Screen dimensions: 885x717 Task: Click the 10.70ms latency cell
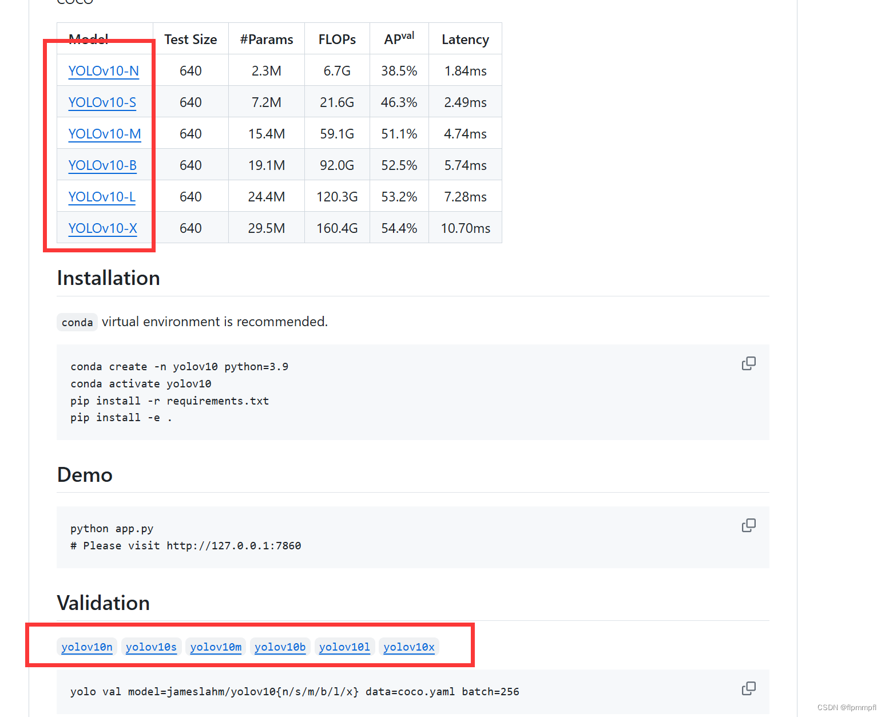pyautogui.click(x=466, y=228)
